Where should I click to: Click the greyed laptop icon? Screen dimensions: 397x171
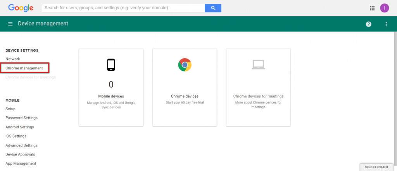click(x=258, y=65)
